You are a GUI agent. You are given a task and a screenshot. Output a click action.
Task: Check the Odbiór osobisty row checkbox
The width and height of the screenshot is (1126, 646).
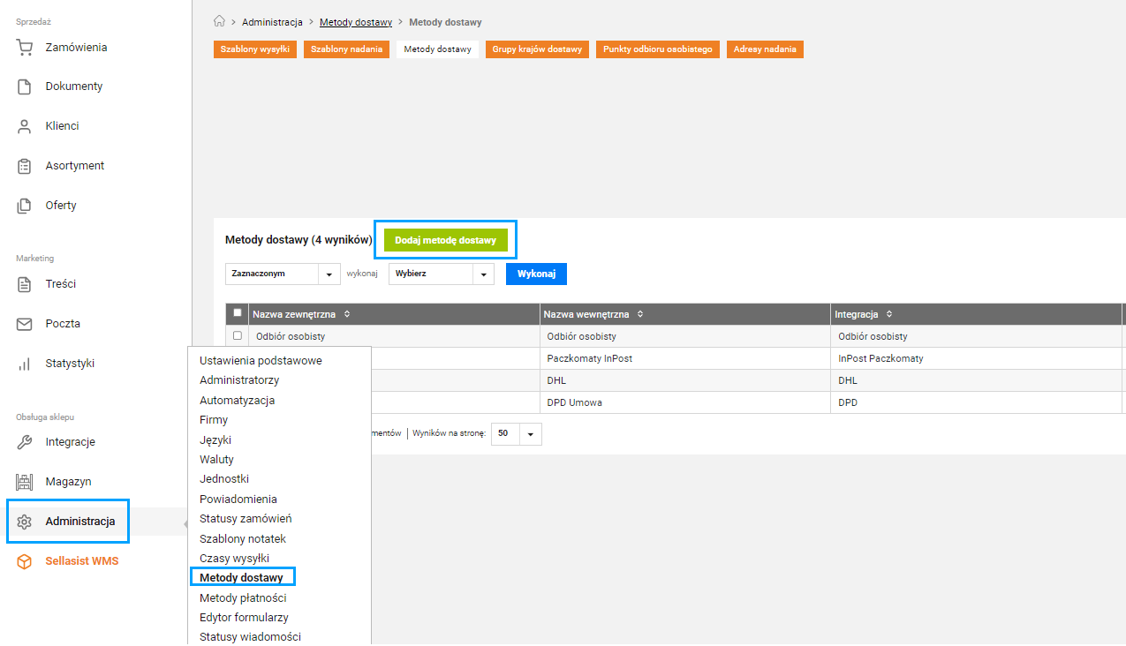tap(237, 336)
